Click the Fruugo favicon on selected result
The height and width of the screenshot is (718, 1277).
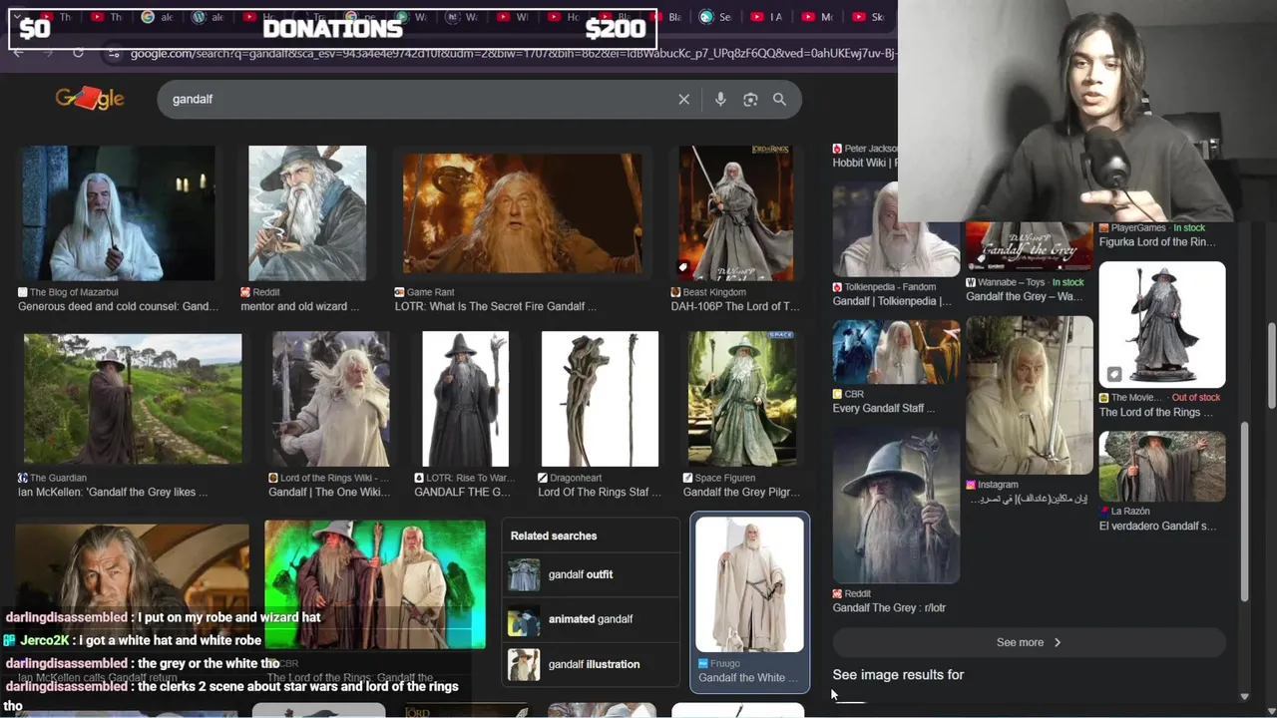click(703, 663)
